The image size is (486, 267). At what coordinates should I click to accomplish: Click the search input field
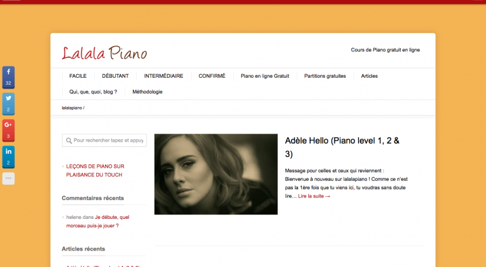104,140
